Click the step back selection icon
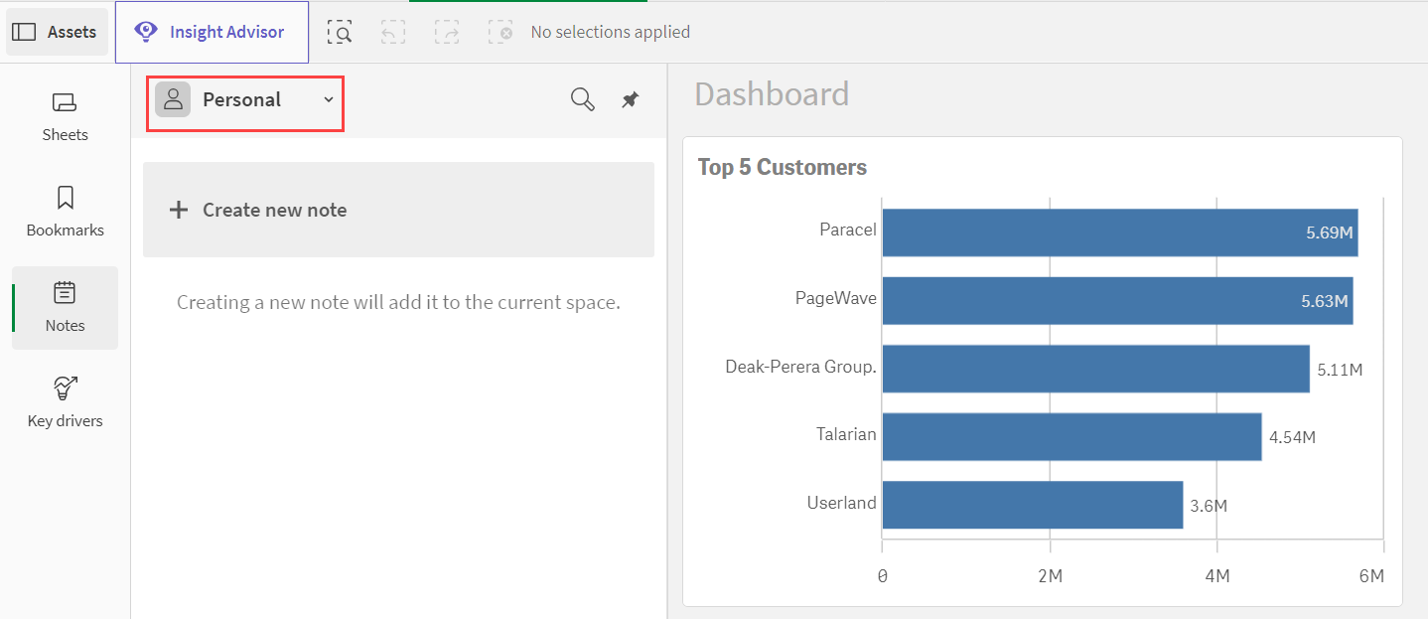The width and height of the screenshot is (1428, 619). click(x=393, y=33)
